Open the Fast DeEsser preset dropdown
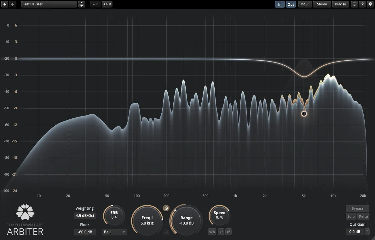 click(49, 4)
